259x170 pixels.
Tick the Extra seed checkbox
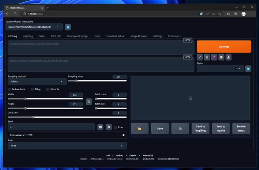(x=116, y=127)
